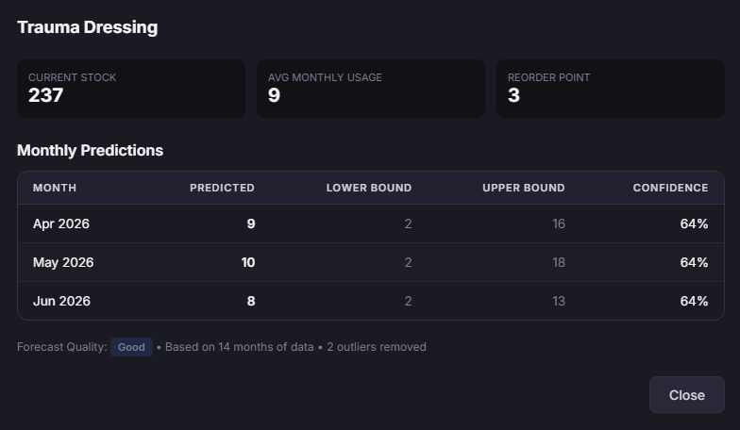This screenshot has height=430, width=740.
Task: Click Apr 2026 confidence value 64%
Action: coord(694,224)
